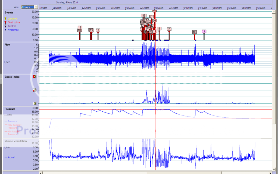Screen dimensions: 278x174
Task: Click the Events panel title
Action: coord(9,13)
